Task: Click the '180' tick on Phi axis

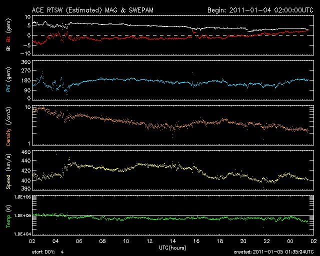Action: [26, 80]
